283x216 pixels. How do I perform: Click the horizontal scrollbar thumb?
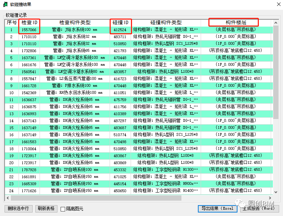[x=96, y=198]
